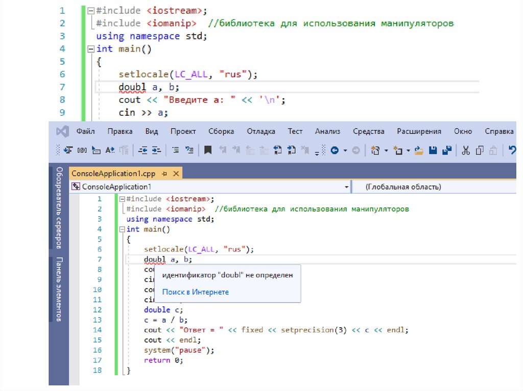Click the Save All icon
Screen dimensions: 523x391
446,150
